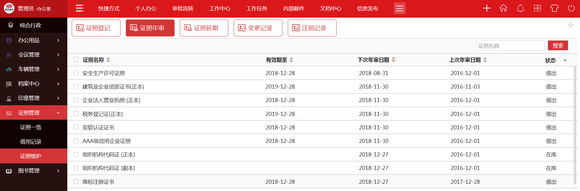
Task: Click the plus add icon in header
Action: 487,8
